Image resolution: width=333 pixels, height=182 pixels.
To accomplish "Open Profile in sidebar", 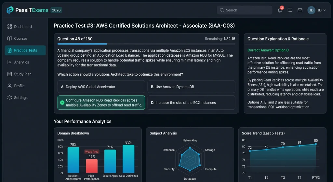I will [25, 86].
